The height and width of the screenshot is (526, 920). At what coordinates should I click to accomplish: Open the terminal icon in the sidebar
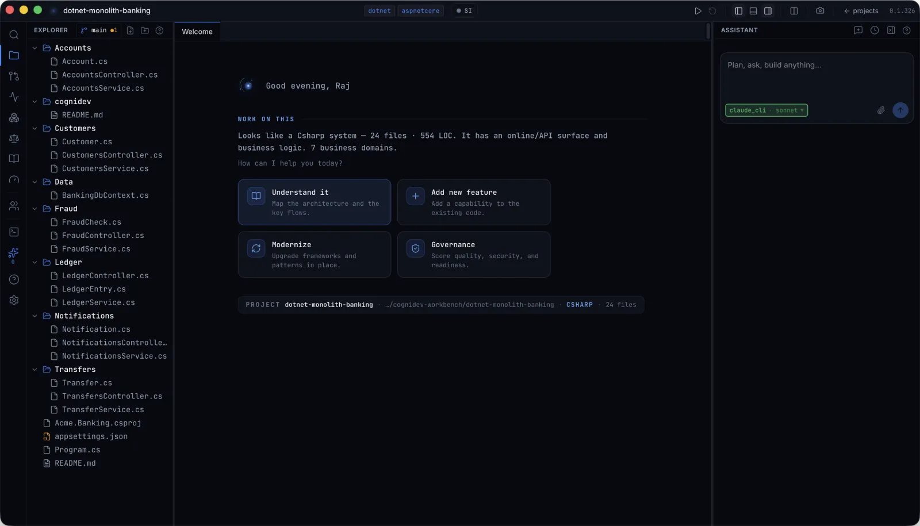(x=14, y=232)
